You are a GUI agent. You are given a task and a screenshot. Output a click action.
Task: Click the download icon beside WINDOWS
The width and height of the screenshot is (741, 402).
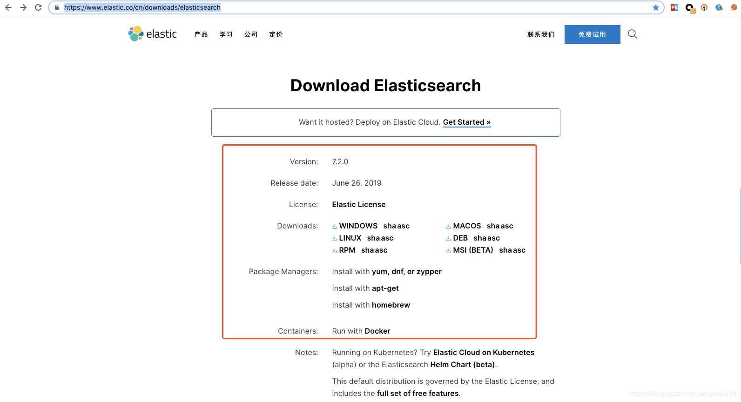tap(334, 227)
